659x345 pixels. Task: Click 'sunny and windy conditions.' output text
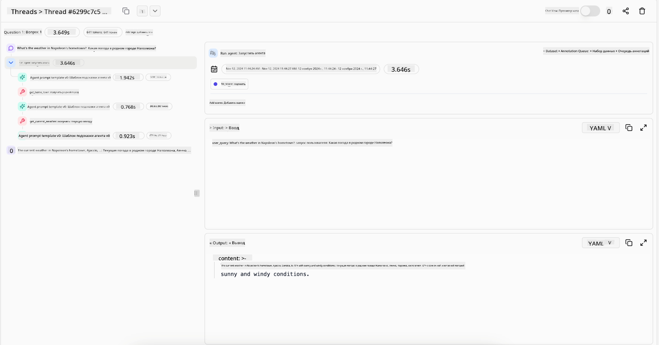265,274
